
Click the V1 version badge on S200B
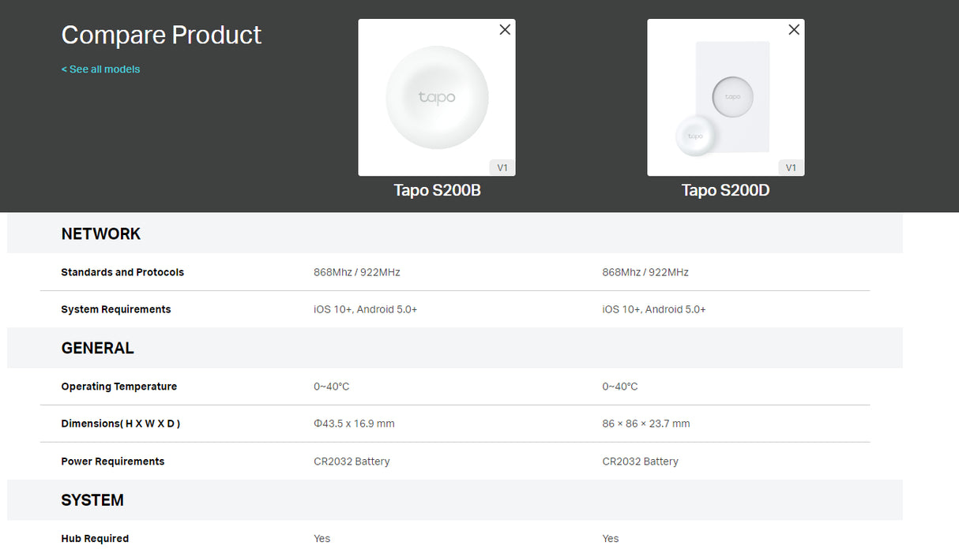502,166
